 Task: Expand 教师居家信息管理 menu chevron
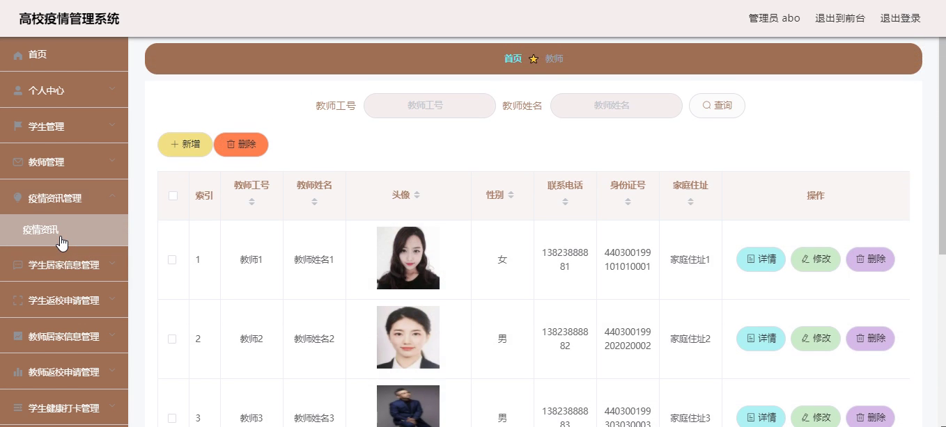112,336
